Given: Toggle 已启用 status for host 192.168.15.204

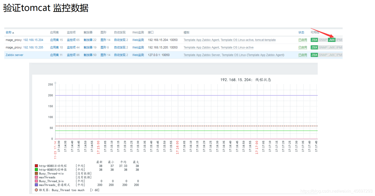Looking at the screenshot, I should click(303, 40).
